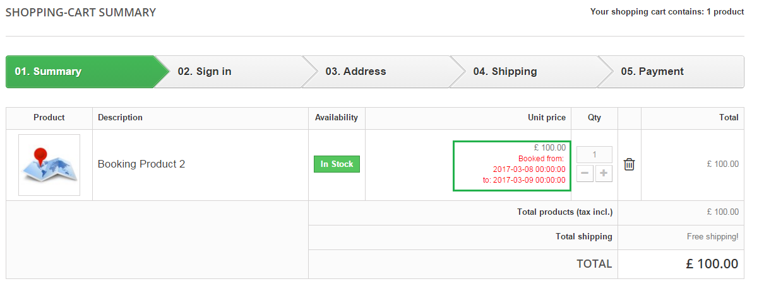Delete Booking Product 2 using trash icon
The width and height of the screenshot is (764, 291).
pos(629,164)
